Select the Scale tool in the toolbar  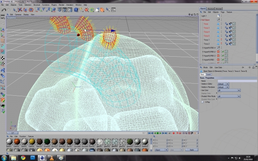(x=25, y=10)
